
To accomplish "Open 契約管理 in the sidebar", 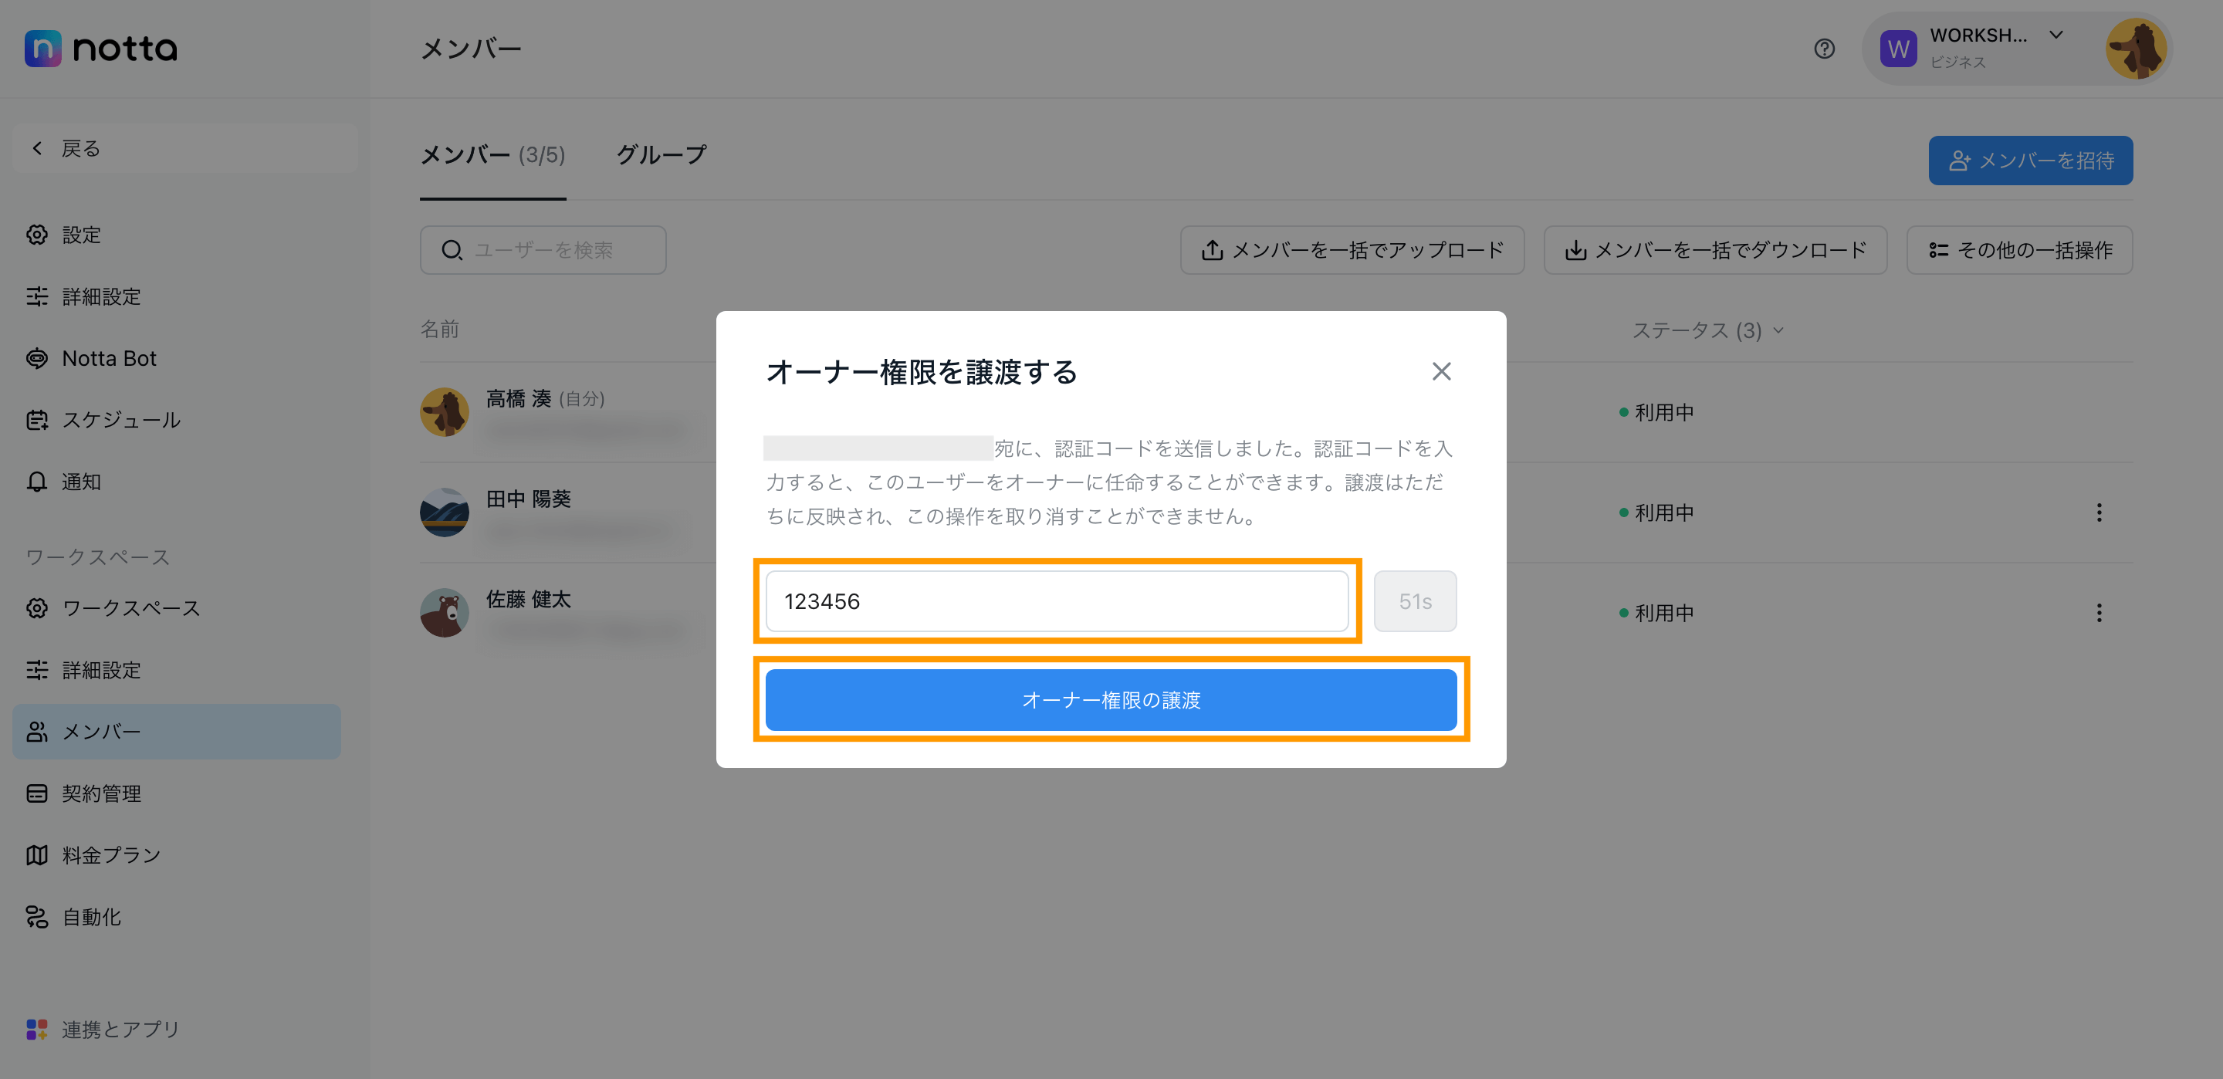I will pos(177,793).
